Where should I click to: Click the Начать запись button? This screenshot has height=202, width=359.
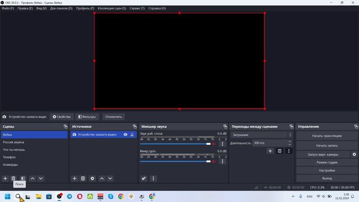326,145
